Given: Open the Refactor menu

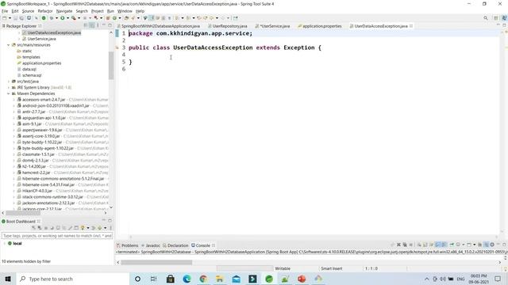Looking at the screenshot, I should coord(45,11).
